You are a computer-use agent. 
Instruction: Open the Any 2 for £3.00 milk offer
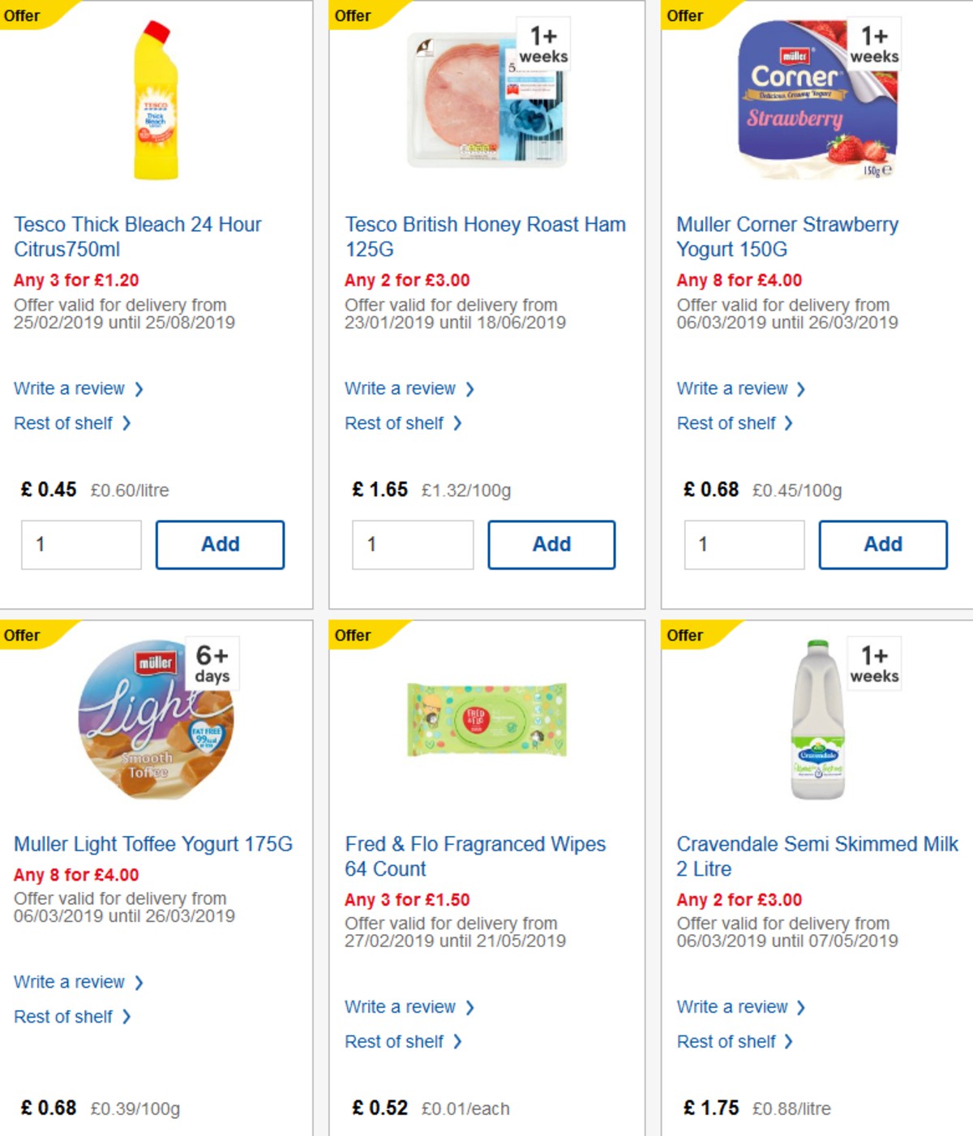click(x=738, y=900)
